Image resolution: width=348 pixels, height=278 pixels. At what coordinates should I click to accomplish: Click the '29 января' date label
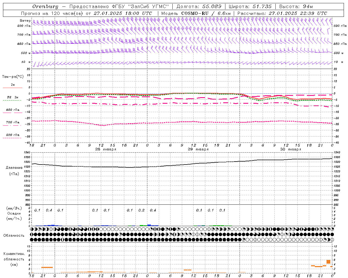[198, 149]
